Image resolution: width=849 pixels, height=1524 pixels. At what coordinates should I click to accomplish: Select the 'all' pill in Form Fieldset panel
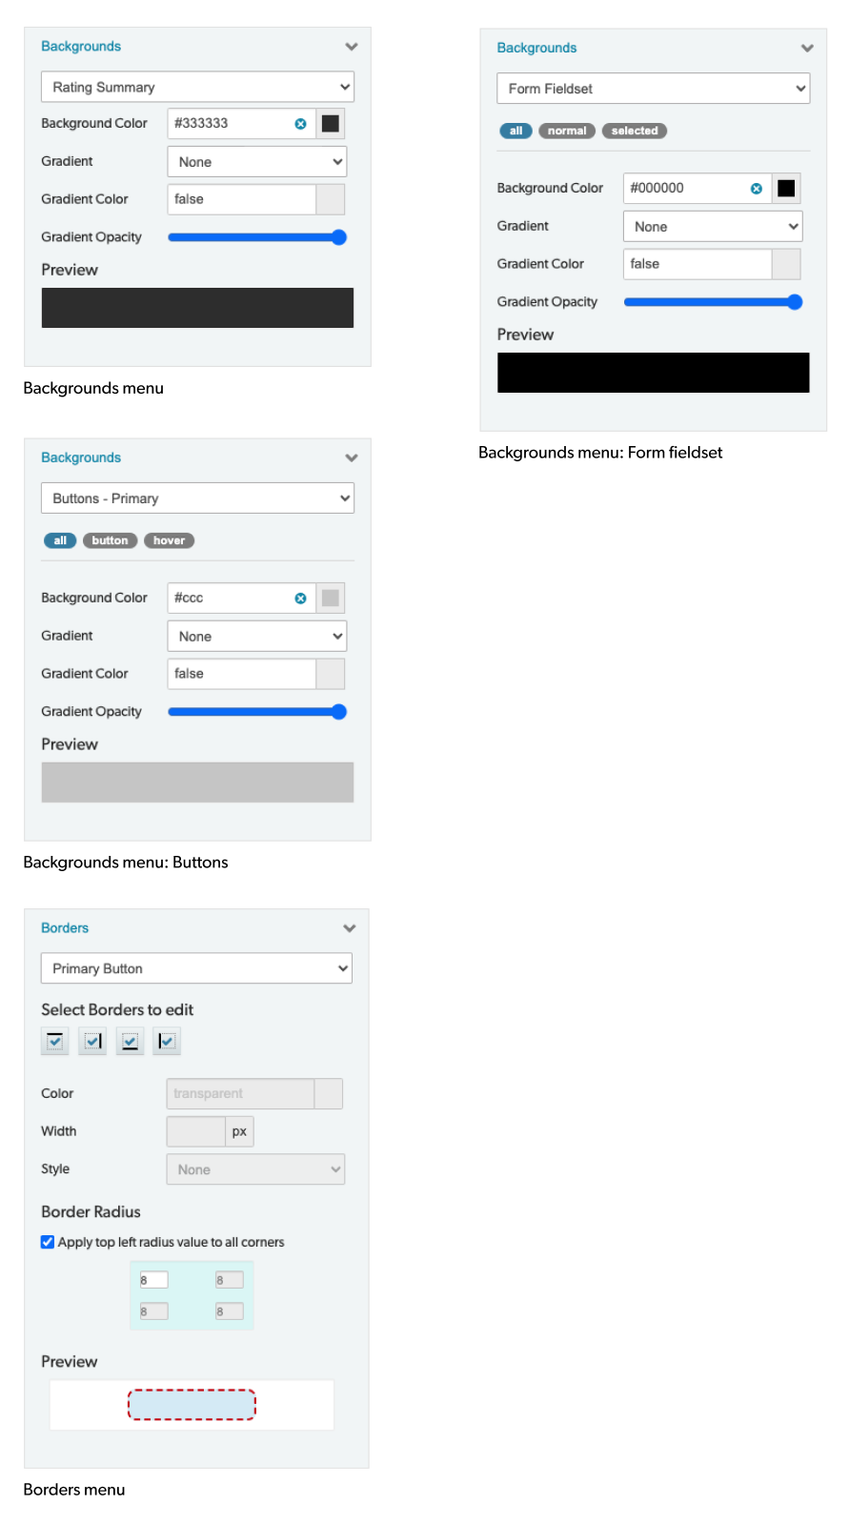tap(515, 132)
